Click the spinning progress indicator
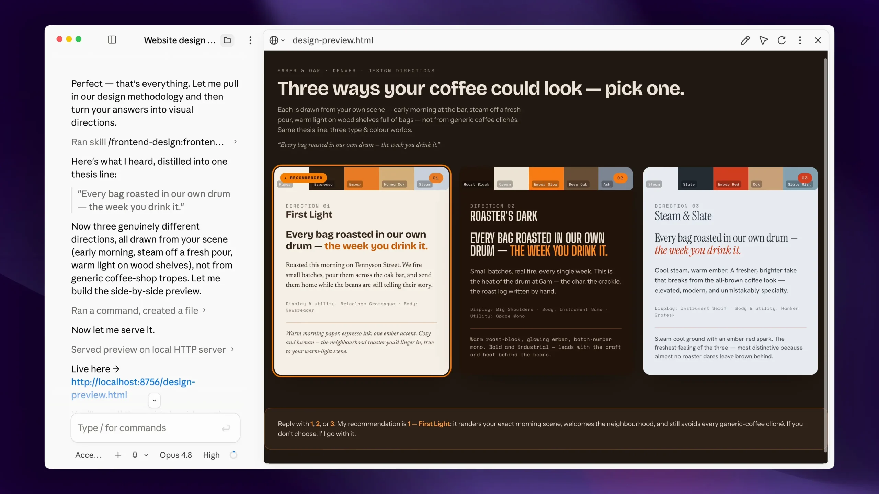The height and width of the screenshot is (494, 879). coord(233,455)
